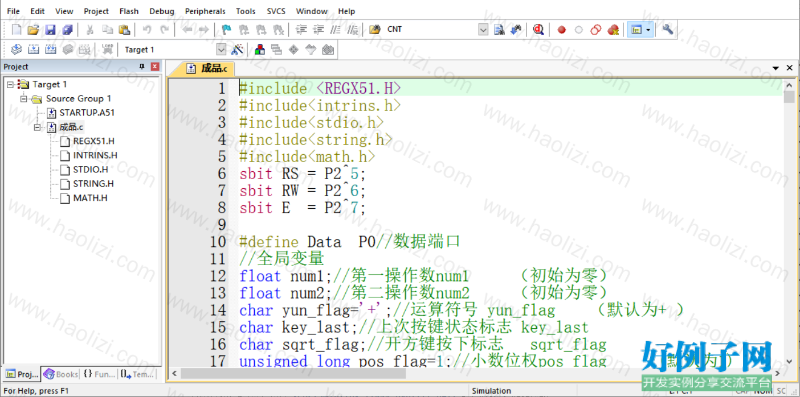Close the Project panel with the red X
Screen dimensions: 800x397
[154, 67]
